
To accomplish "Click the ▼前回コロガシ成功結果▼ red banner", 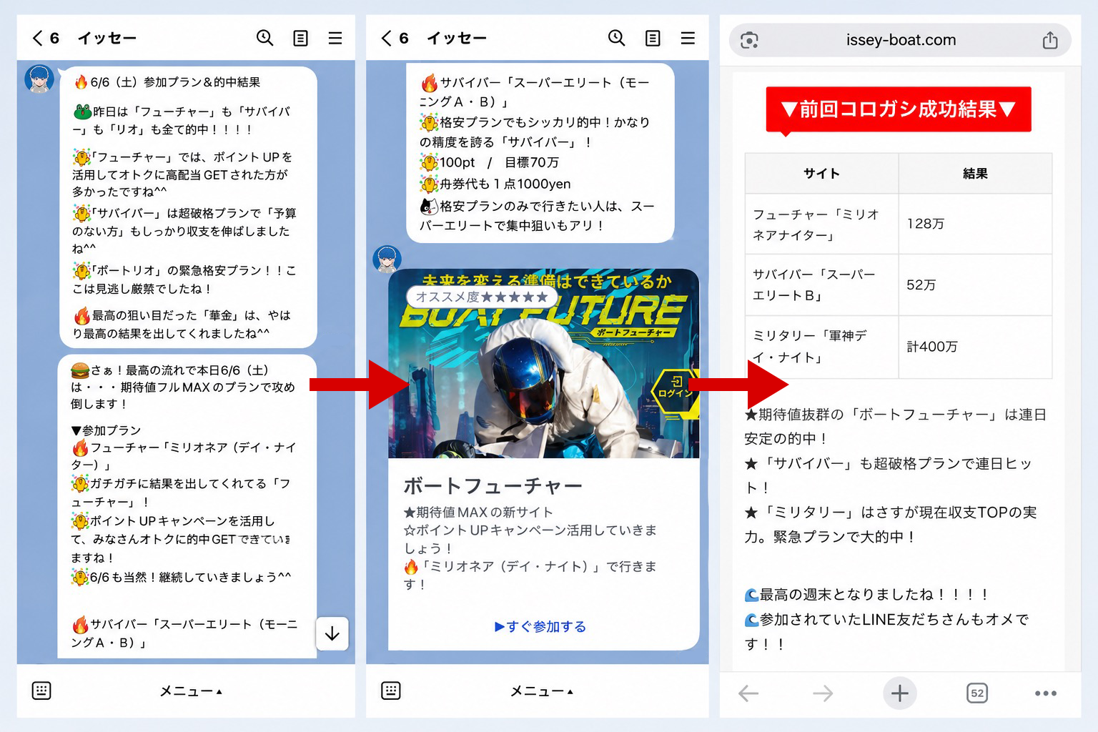I will pos(899,109).
